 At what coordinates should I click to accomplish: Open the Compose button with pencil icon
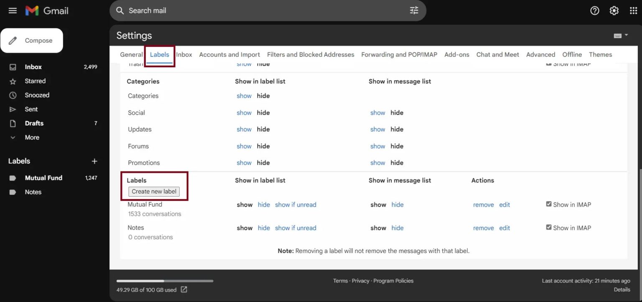pyautogui.click(x=31, y=40)
